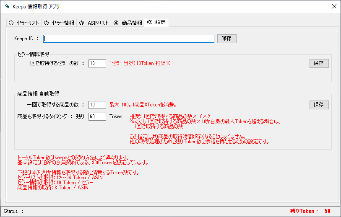Click the line セラーリストの取得: 12～24 Token / ASIN
341x217 pixels.
tap(60, 178)
